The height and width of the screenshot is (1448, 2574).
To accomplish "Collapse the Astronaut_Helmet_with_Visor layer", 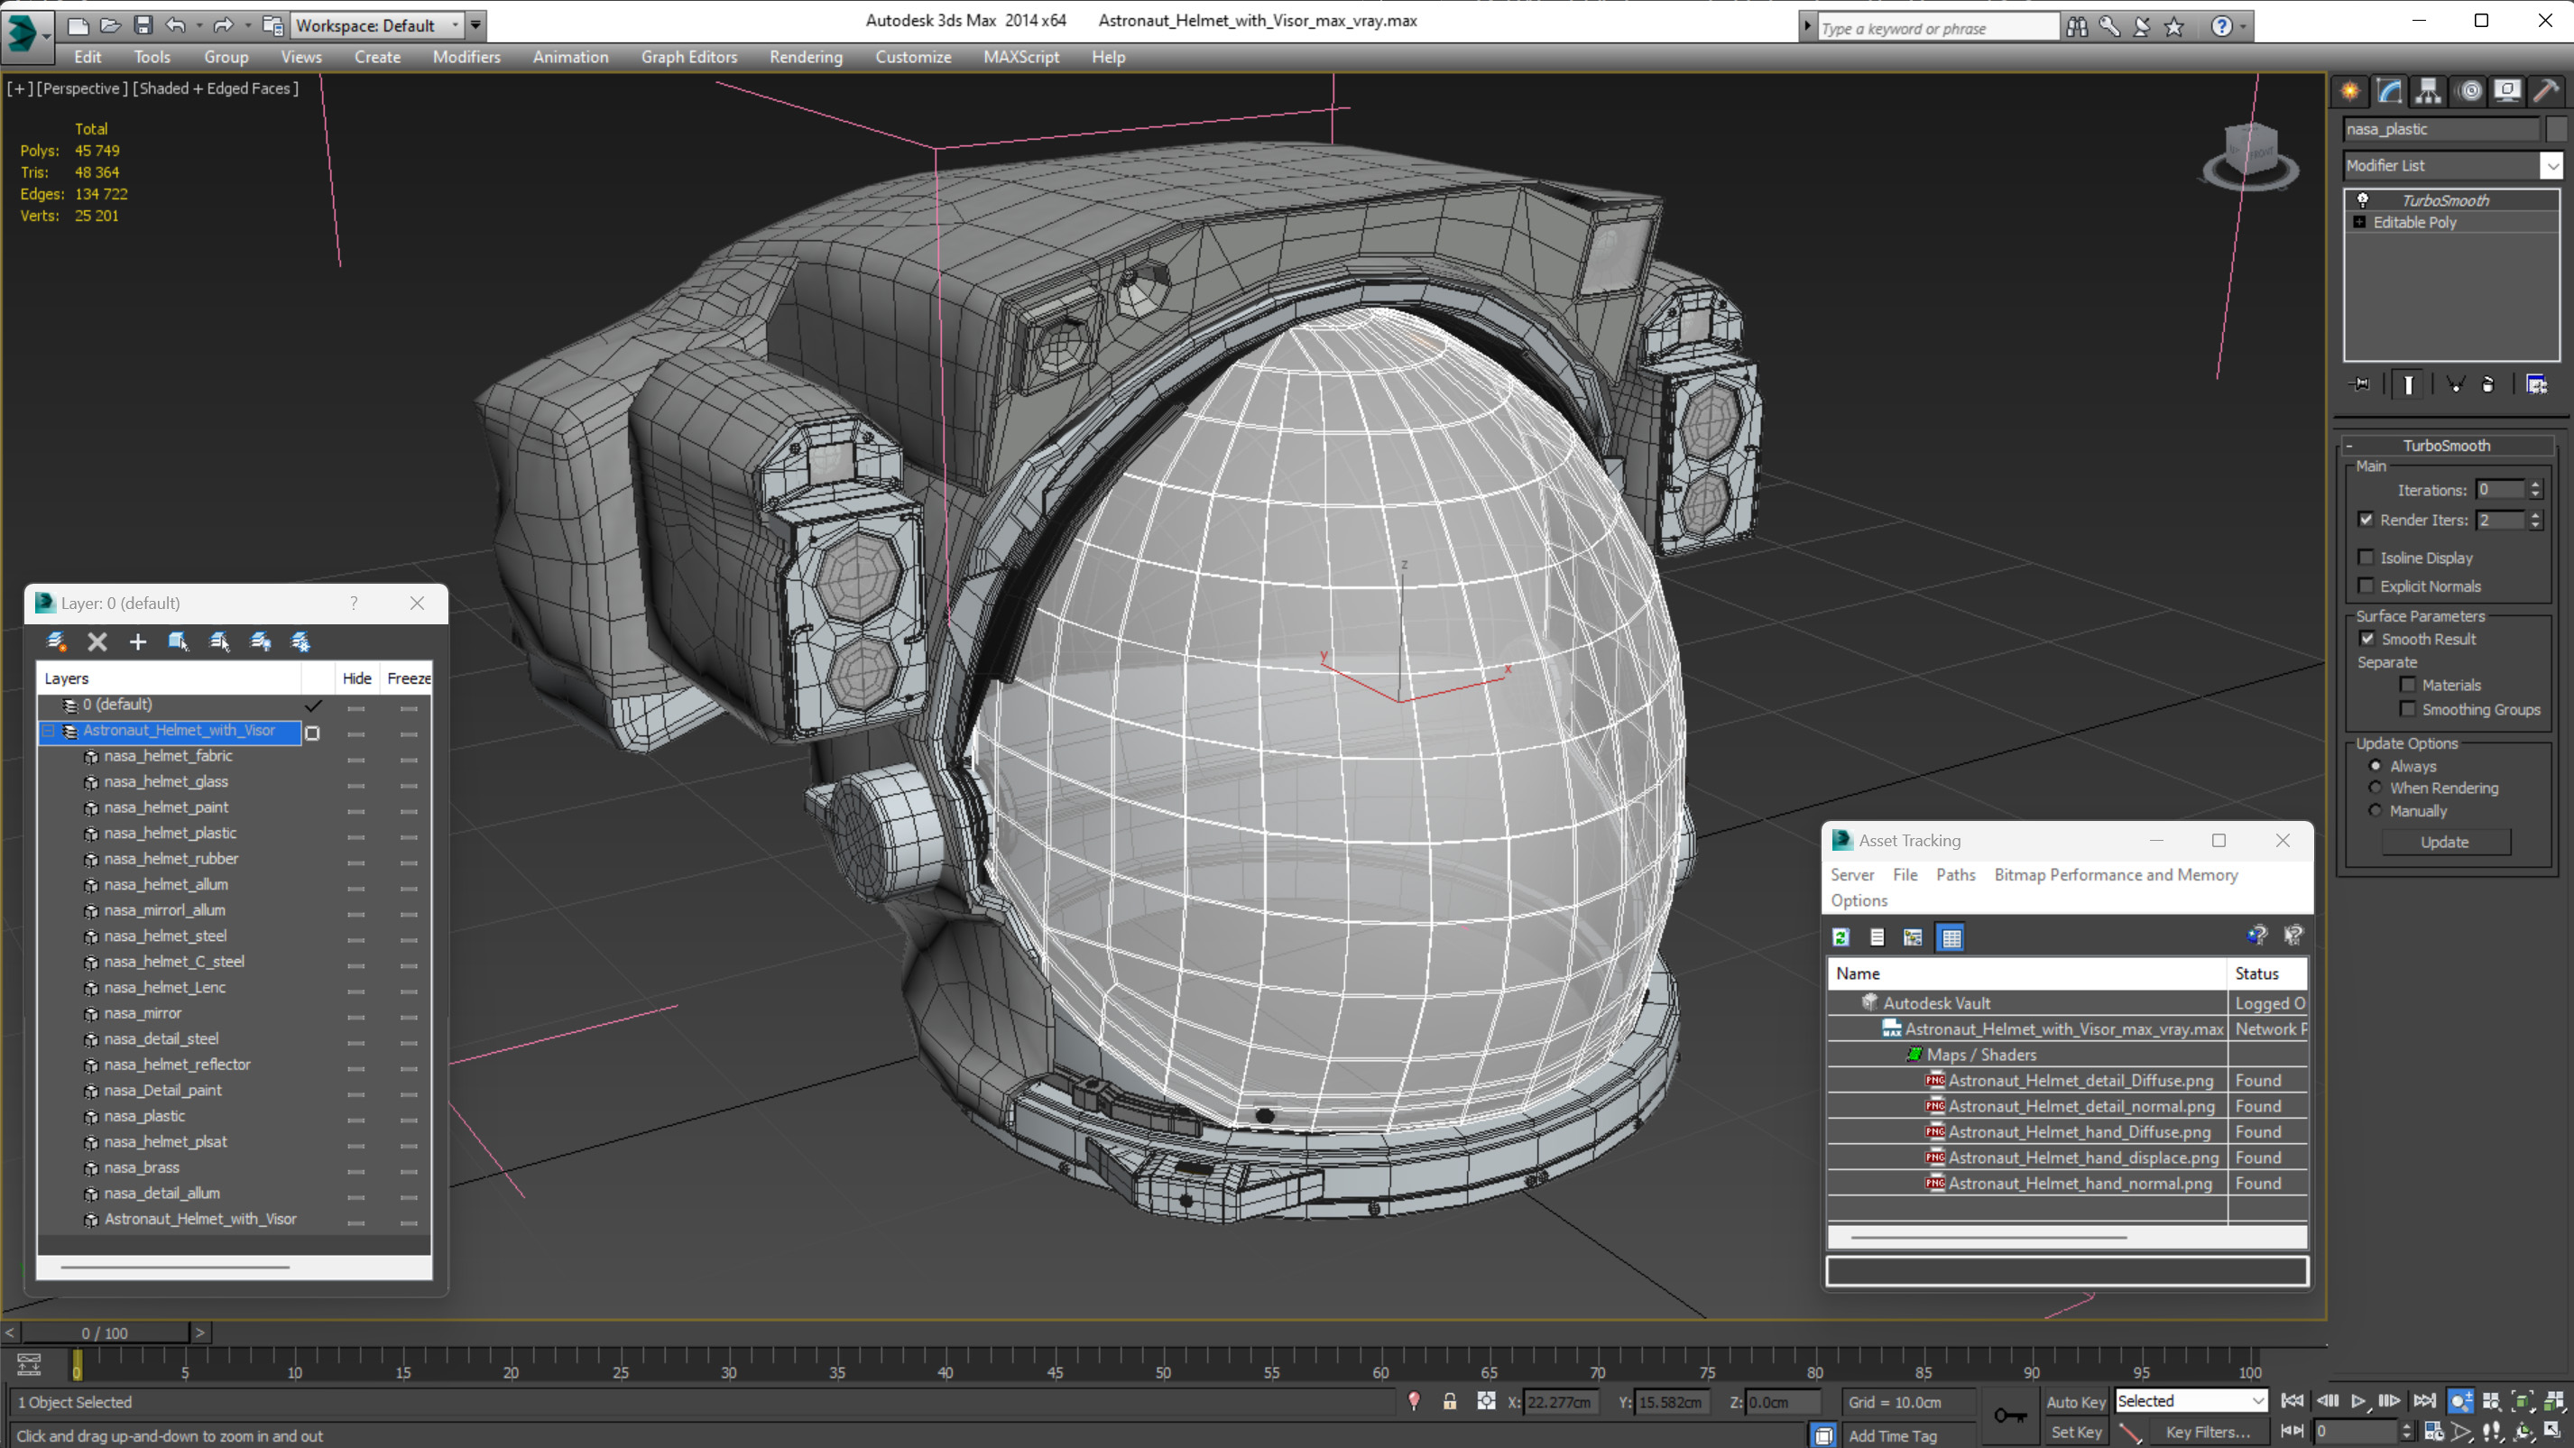I will tap(48, 731).
